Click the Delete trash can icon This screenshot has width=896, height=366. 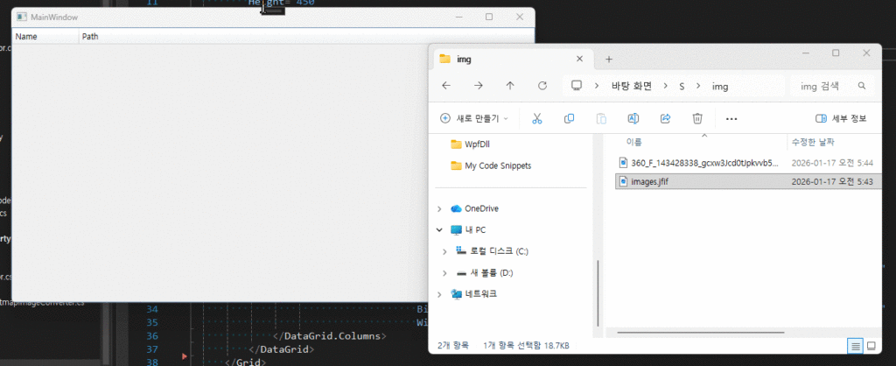(697, 118)
